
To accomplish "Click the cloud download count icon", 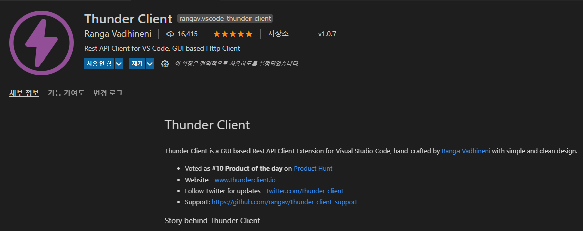I will (x=170, y=34).
